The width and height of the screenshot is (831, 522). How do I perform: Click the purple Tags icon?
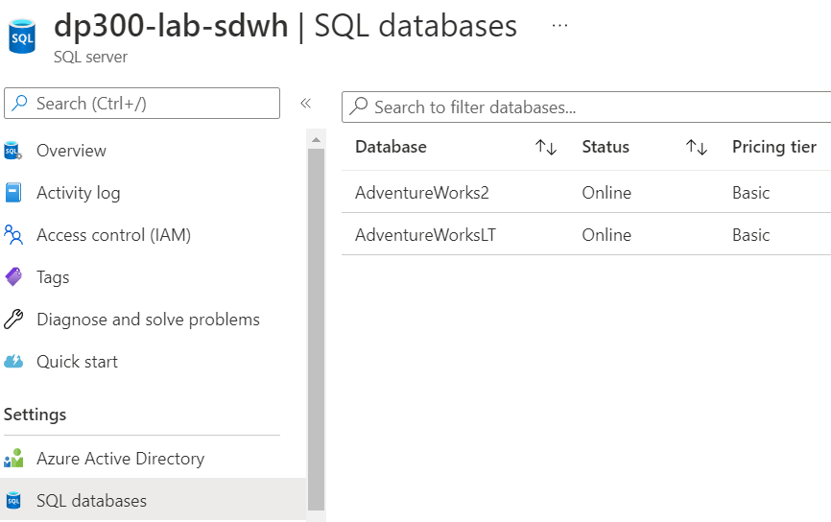click(13, 277)
